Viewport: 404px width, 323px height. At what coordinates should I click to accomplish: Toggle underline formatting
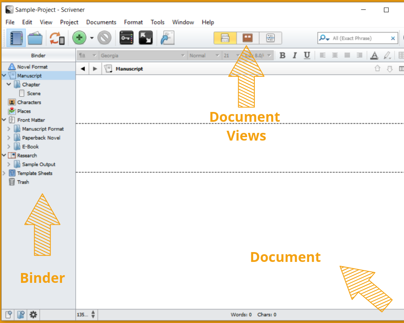tap(307, 56)
